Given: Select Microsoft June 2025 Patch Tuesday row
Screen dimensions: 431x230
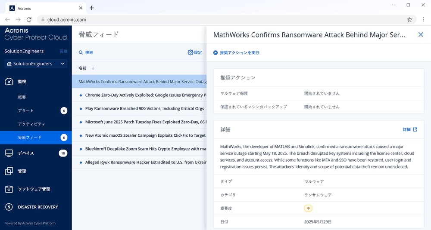Looking at the screenshot, I should point(139,122).
